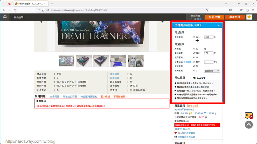Image resolution: width=257 pixels, height=144 pixels.
Task: Open the 無法進口商品 FAQ link
Action: (70, 97)
